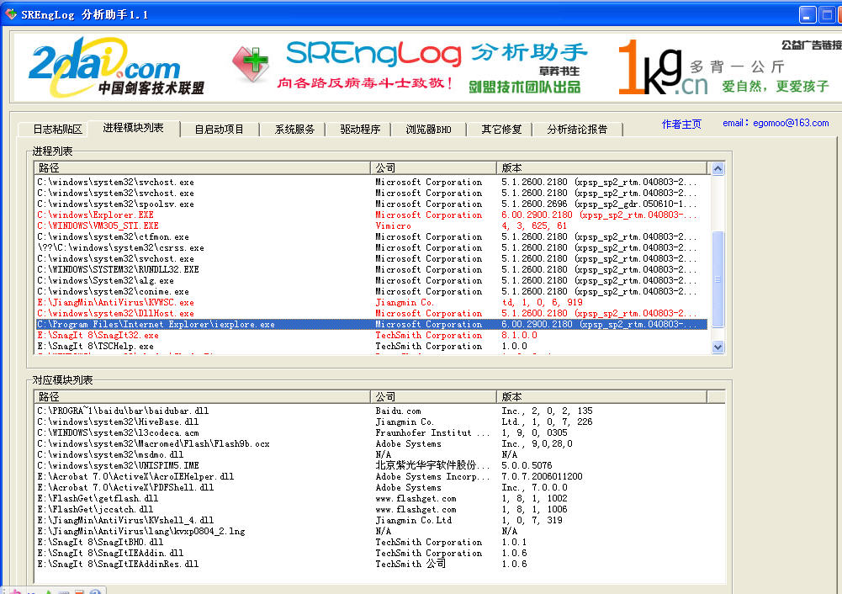This screenshot has width=842, height=594.
Task: Select the KVWSC.exe JiangMin process row
Action: click(x=372, y=302)
